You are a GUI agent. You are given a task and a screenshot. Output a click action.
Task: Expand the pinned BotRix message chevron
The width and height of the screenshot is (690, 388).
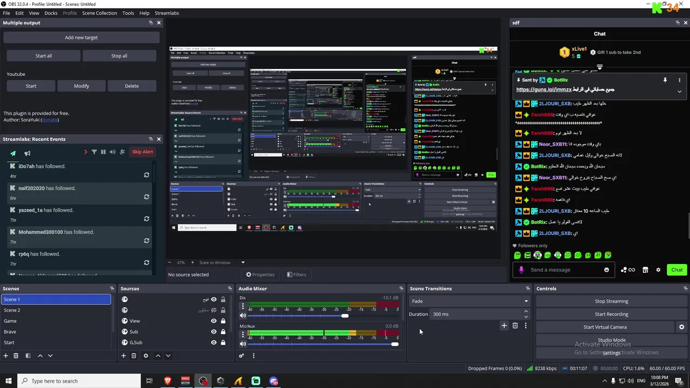679,92
